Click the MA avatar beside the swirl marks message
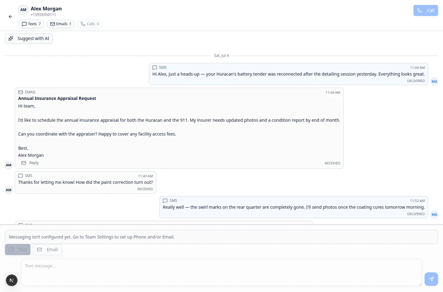Viewport: 443px width, 292px height. (434, 215)
